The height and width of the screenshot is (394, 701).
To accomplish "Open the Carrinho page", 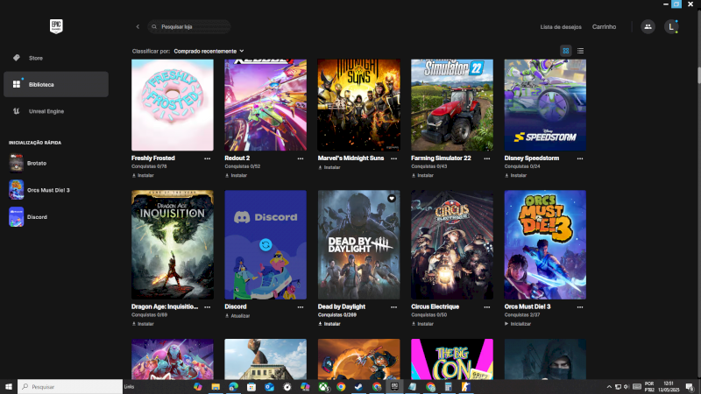I will pyautogui.click(x=604, y=27).
